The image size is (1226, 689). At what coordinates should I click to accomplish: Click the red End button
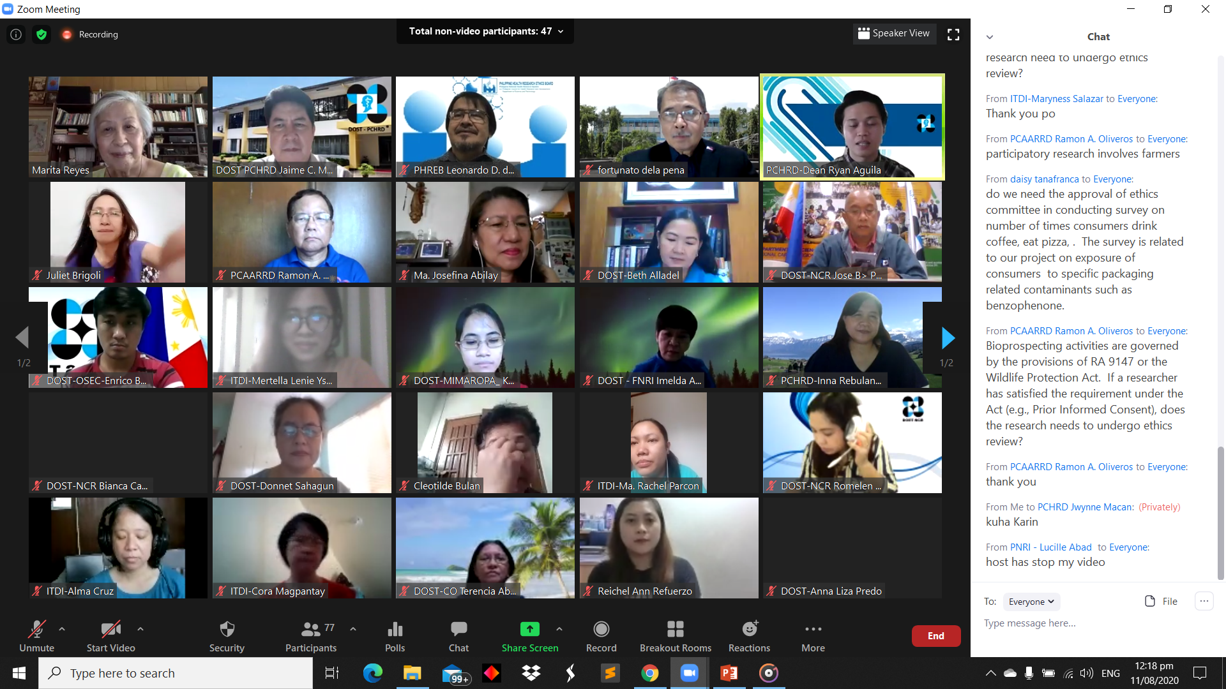tap(935, 636)
